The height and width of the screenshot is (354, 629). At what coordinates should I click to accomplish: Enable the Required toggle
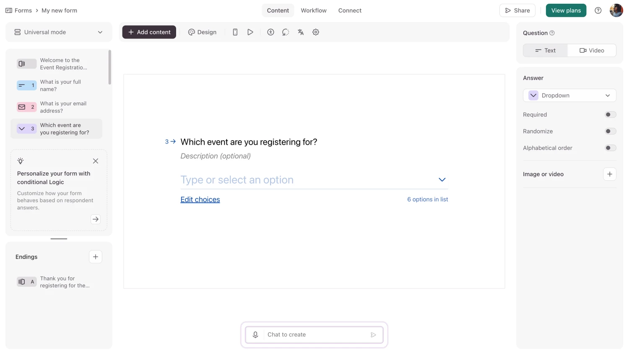(611, 114)
